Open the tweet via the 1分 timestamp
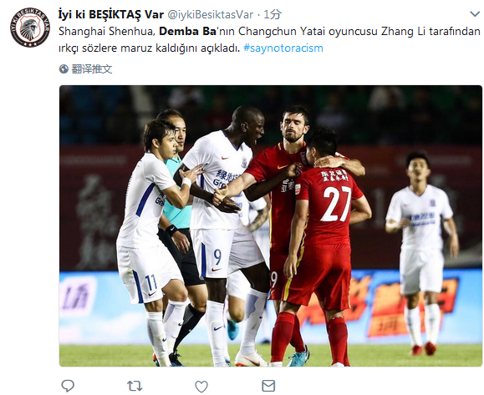484x395 pixels. tap(273, 14)
